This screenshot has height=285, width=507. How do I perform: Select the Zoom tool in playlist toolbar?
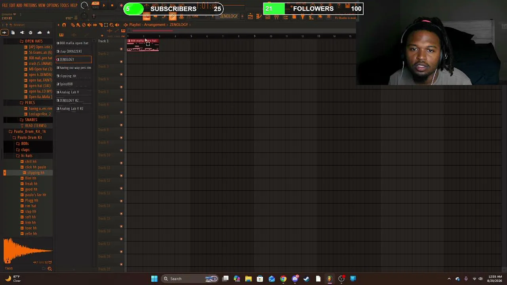tap(111, 25)
